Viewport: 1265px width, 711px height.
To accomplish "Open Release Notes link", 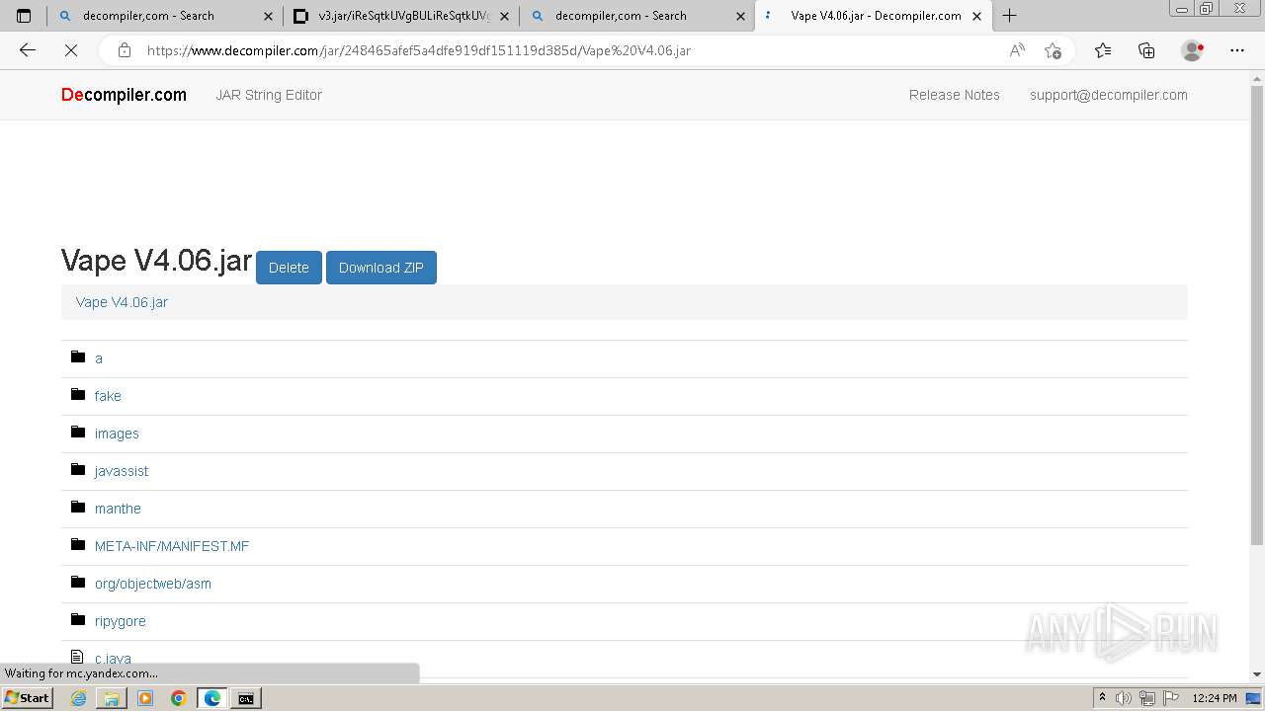I will (x=955, y=95).
